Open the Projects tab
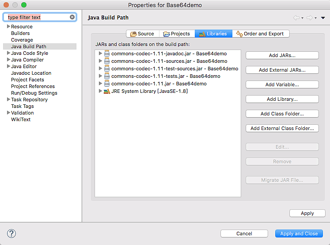The image size is (330, 245). [x=176, y=34]
